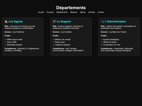The image size is (142, 106).
Task: Click the Profils label in Les Agents card
Action: click(x=8, y=36)
